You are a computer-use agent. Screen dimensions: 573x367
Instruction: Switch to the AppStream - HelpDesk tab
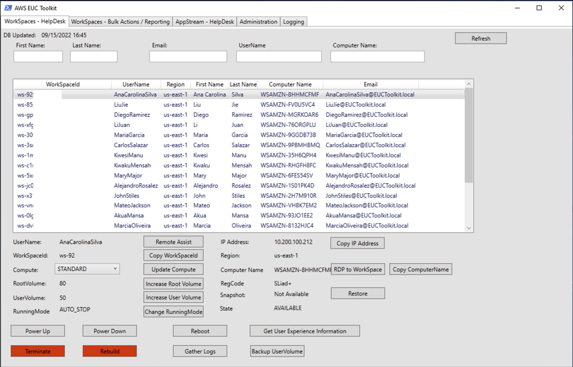tap(205, 21)
